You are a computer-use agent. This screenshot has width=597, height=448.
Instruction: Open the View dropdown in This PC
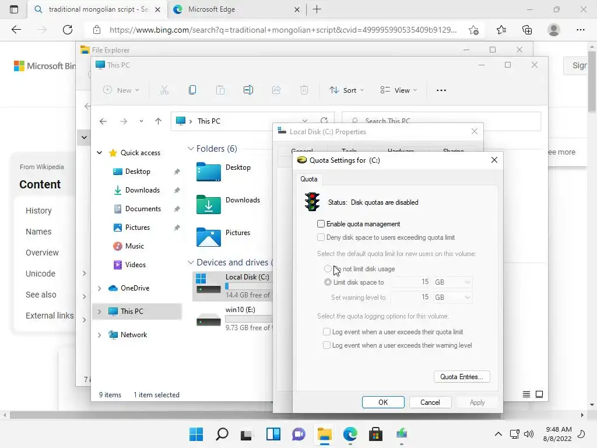coord(399,90)
